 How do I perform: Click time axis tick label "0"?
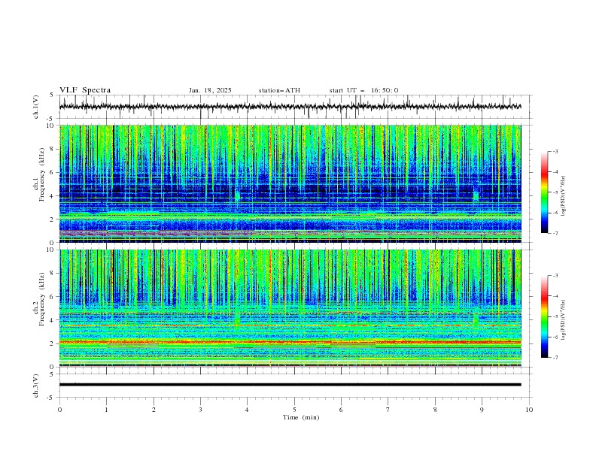pos(59,410)
